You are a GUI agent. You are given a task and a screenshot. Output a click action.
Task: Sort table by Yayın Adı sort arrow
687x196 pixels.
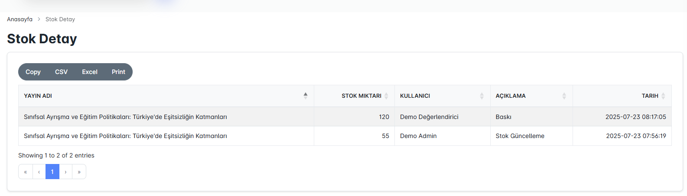306,96
